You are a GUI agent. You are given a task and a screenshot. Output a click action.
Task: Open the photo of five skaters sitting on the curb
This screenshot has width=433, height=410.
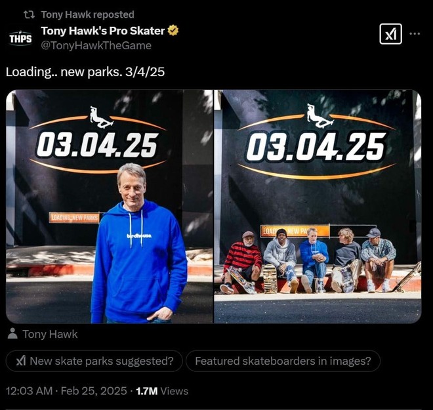[x=318, y=207]
